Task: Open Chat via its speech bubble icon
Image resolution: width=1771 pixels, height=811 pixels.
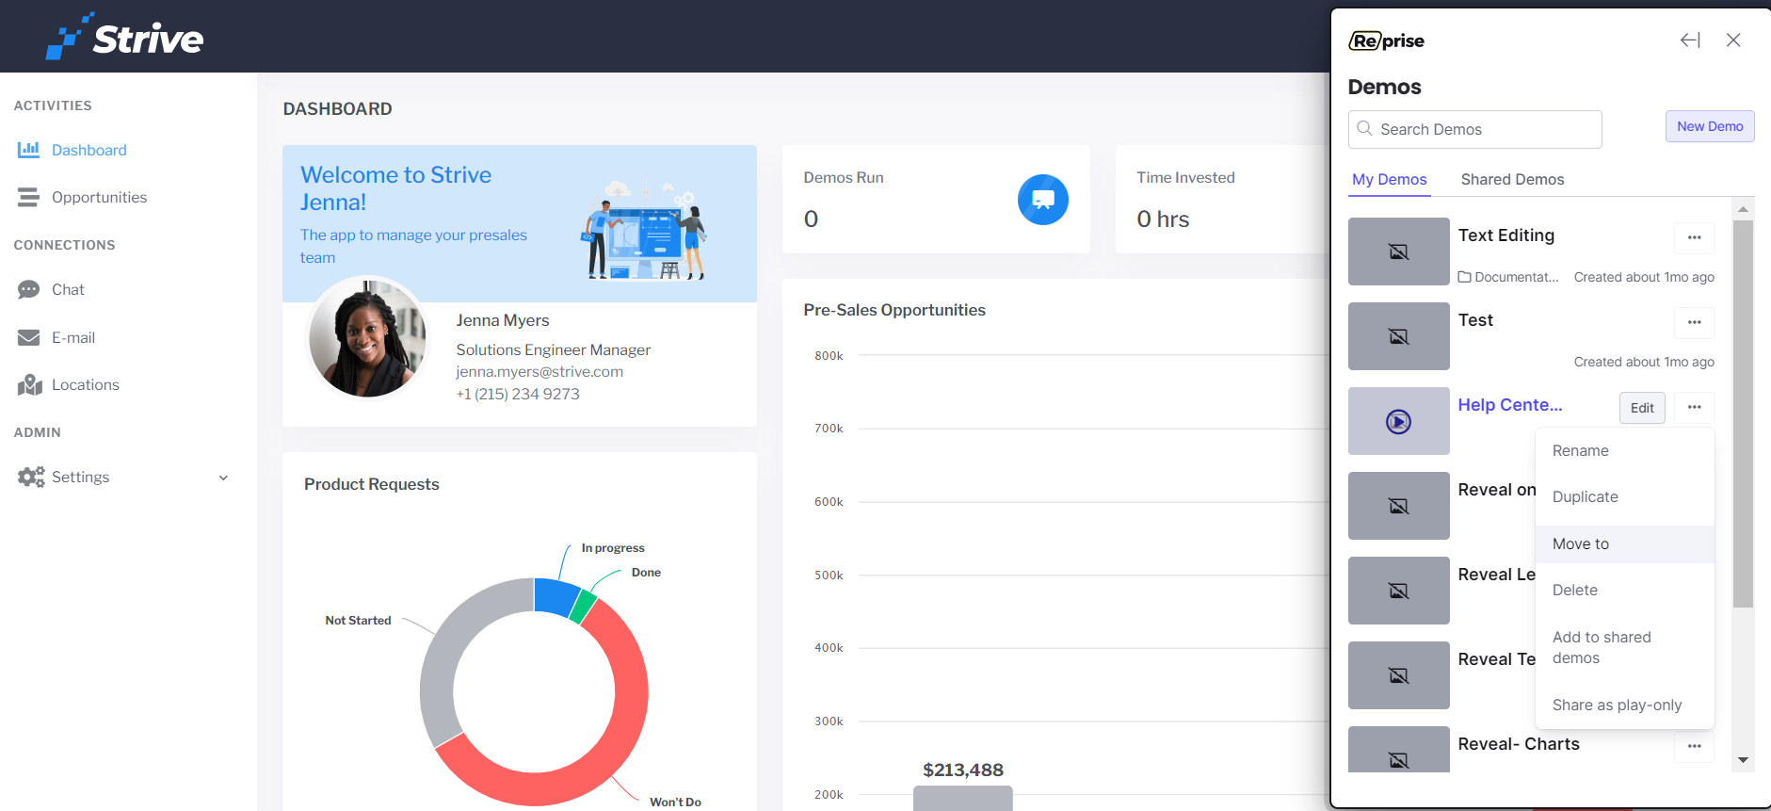Action: (x=28, y=290)
